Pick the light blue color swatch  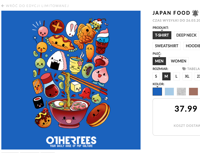(x=169, y=92)
